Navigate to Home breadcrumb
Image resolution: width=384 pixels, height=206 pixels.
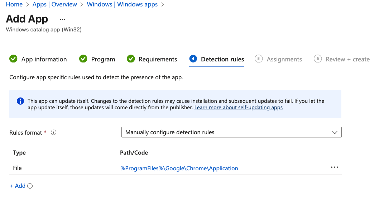(14, 4)
